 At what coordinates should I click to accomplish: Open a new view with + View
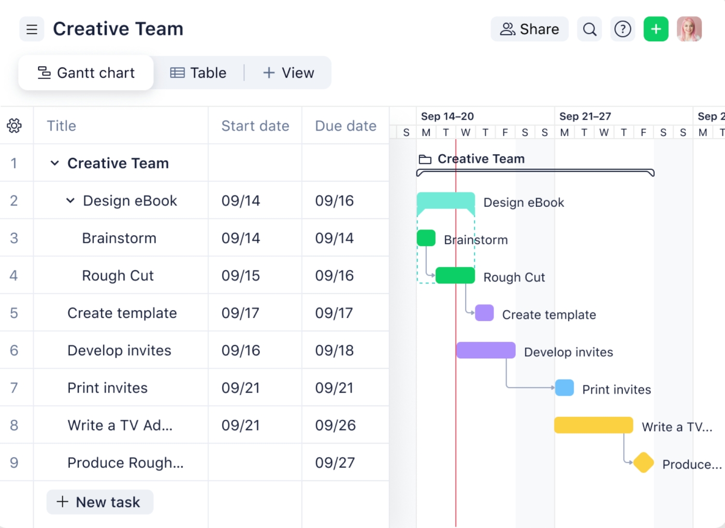(x=288, y=72)
